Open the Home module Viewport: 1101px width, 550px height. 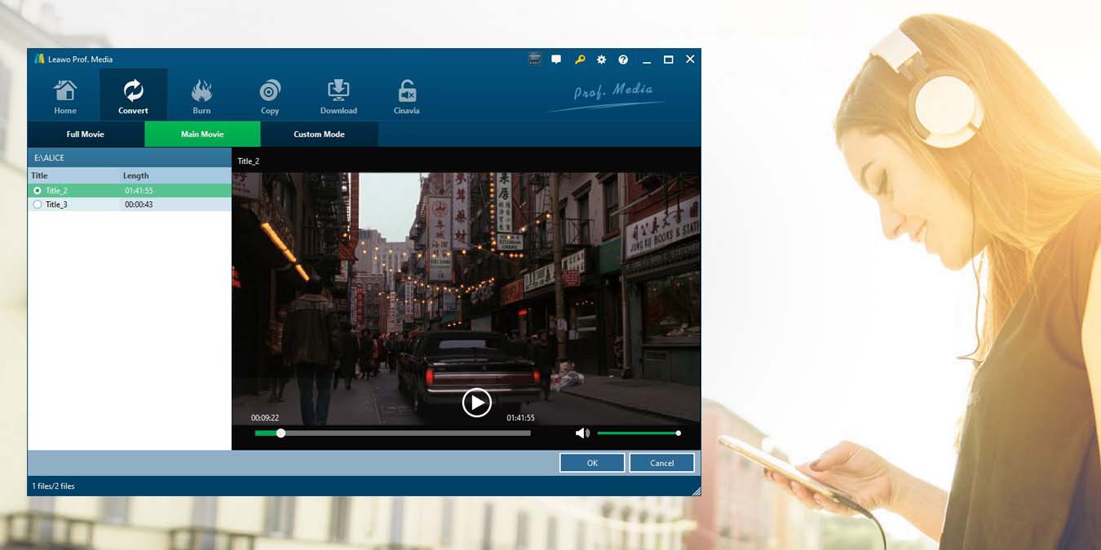[x=65, y=96]
